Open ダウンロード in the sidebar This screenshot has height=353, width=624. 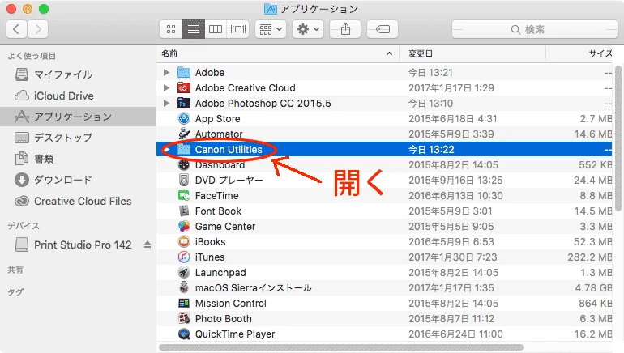78,180
